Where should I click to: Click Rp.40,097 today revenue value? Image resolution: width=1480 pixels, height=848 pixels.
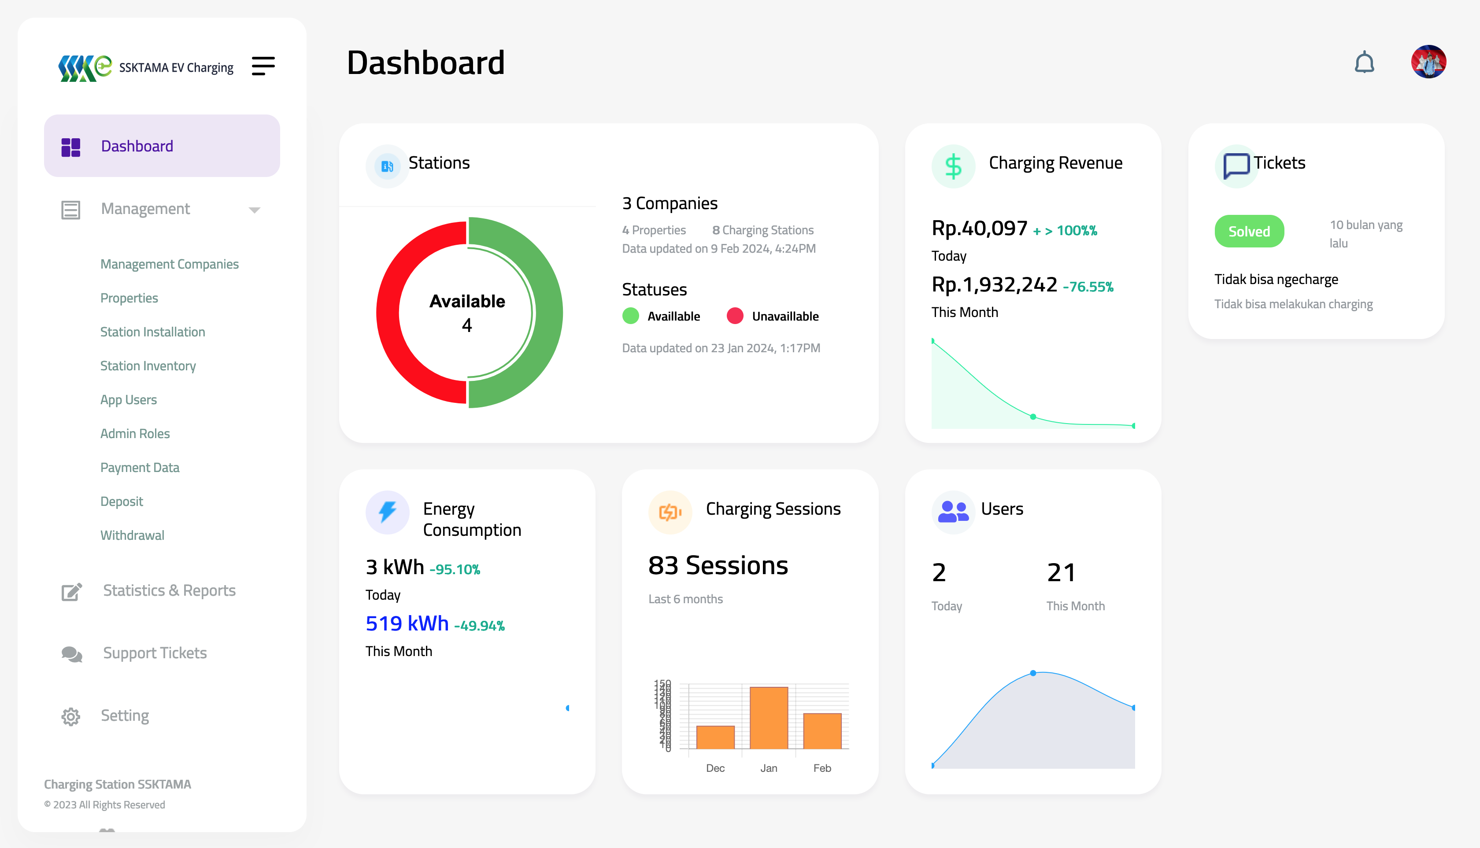point(979,228)
